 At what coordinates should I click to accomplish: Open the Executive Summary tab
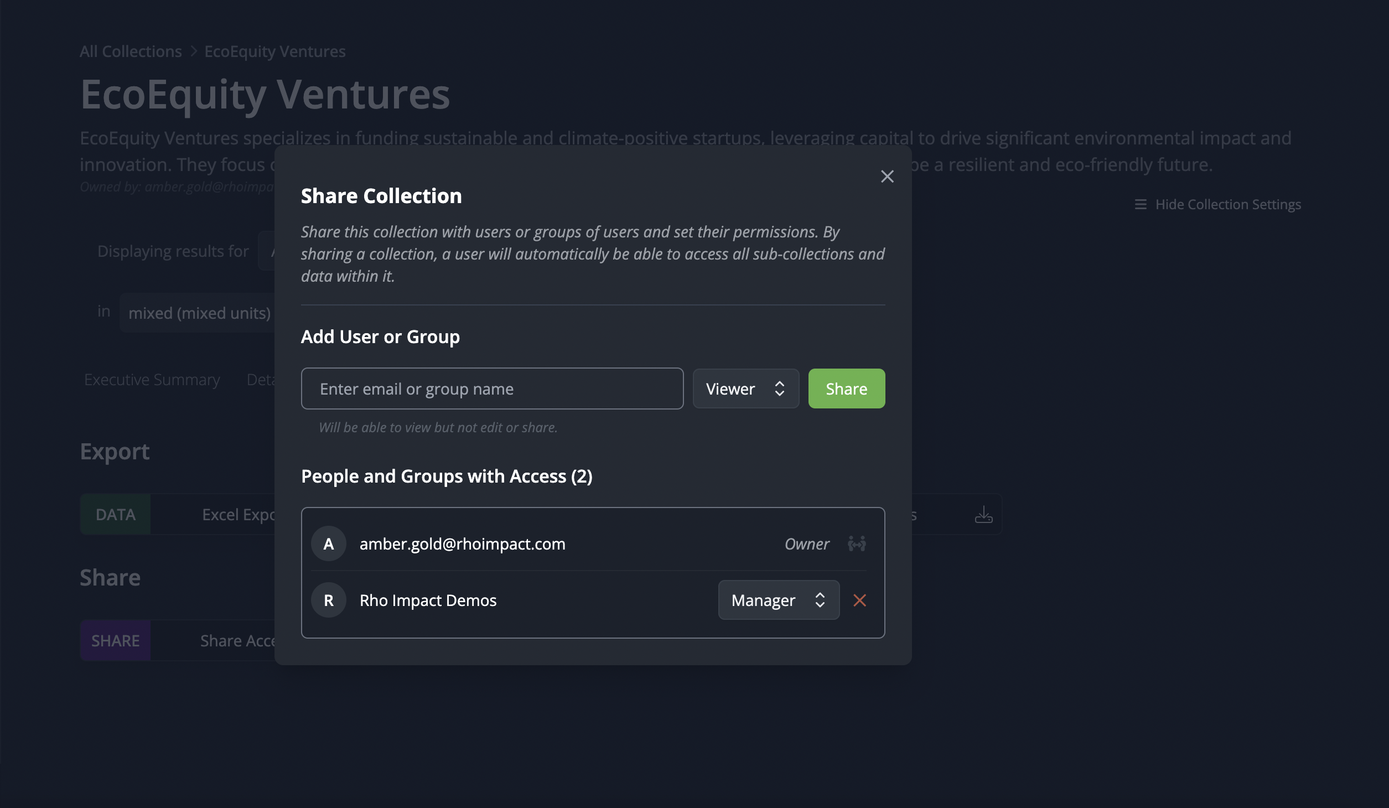152,380
